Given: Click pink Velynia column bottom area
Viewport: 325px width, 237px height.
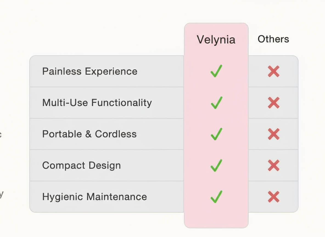Looking at the screenshot, I should tap(216, 219).
